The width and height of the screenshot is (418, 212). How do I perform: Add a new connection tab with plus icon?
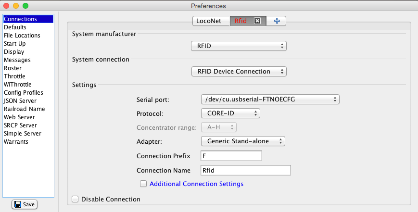click(x=277, y=21)
